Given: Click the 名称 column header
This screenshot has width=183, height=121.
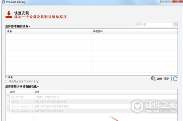Looking at the screenshot, I should (20, 92).
